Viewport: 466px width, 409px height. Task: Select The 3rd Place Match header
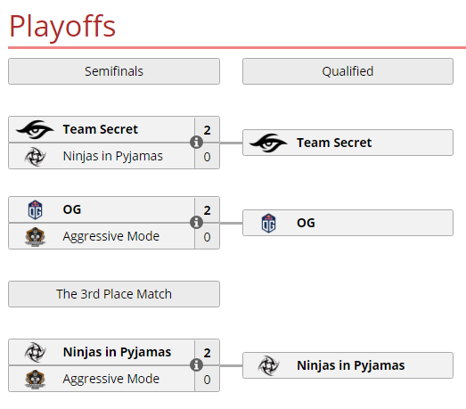coord(114,294)
